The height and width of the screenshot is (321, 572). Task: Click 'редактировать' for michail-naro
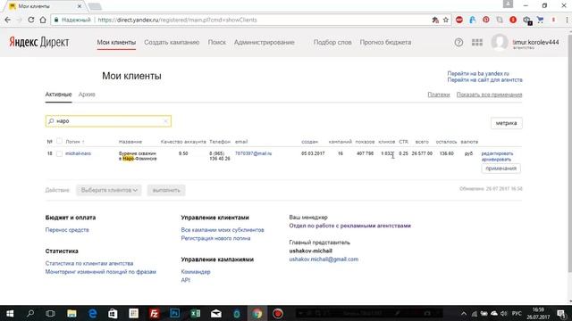pos(497,153)
